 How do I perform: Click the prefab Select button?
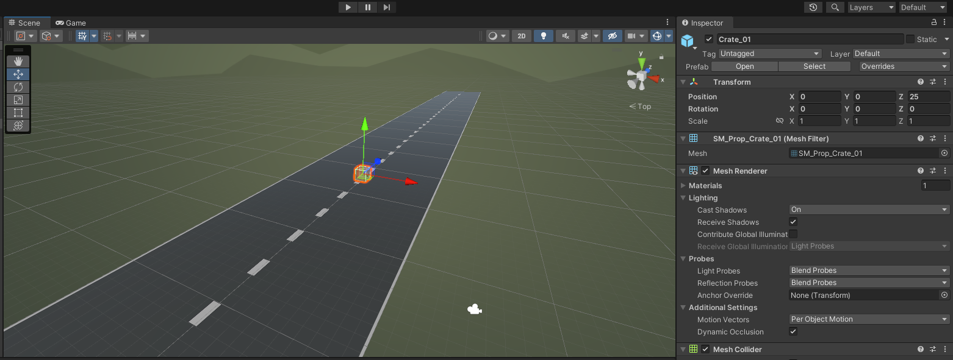814,66
